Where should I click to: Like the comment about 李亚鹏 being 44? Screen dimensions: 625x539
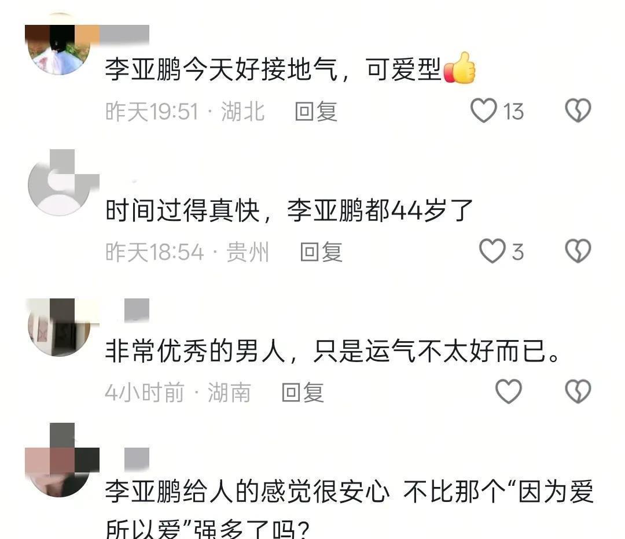click(x=492, y=251)
